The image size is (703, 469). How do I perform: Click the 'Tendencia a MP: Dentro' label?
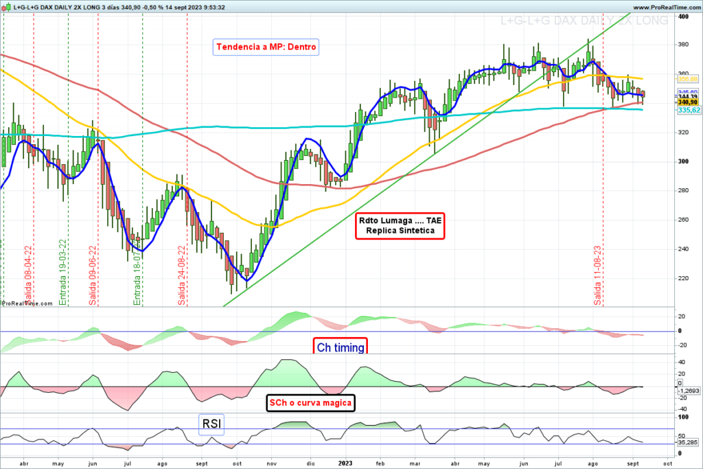(266, 47)
